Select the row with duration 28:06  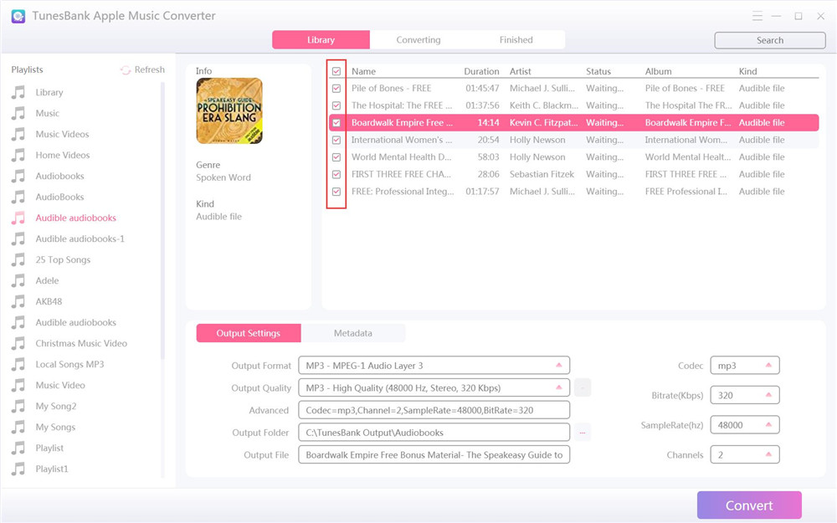(x=574, y=174)
